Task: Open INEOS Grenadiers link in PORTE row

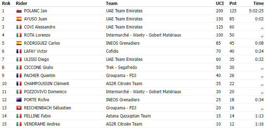Action: [x=123, y=100]
